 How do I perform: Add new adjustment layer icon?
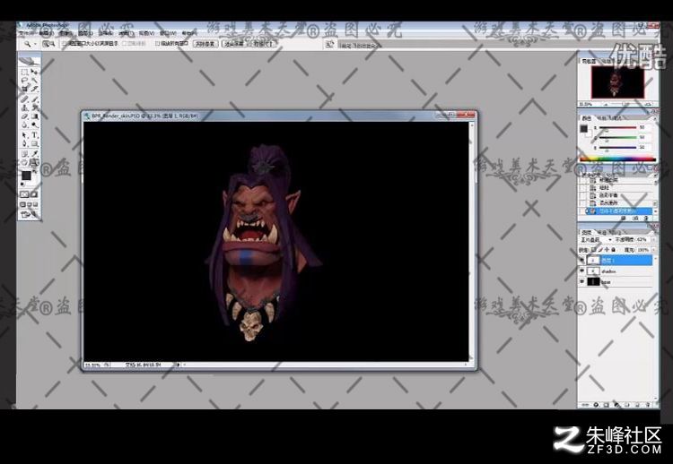616,405
